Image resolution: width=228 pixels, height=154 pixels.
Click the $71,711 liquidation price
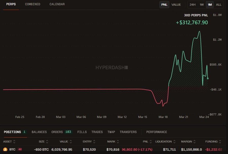point(169,149)
